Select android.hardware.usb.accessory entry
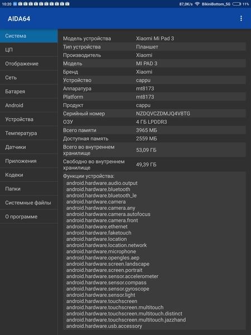The width and height of the screenshot is (251, 335). (x=104, y=326)
